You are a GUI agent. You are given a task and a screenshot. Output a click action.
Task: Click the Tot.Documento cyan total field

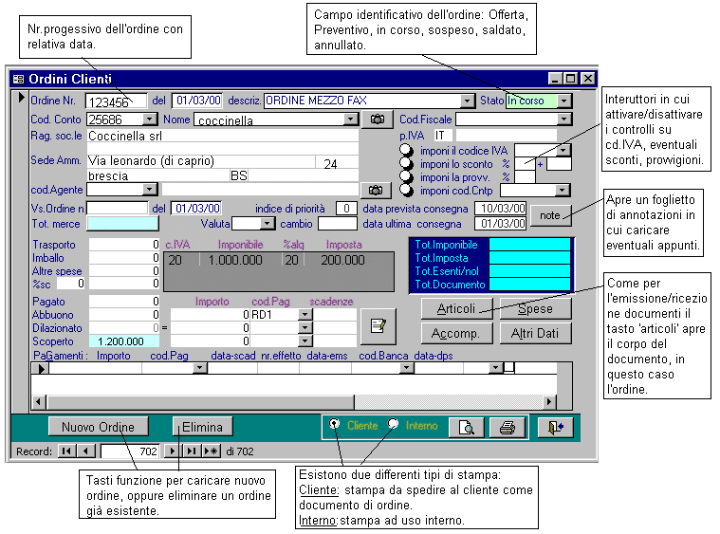coord(529,285)
